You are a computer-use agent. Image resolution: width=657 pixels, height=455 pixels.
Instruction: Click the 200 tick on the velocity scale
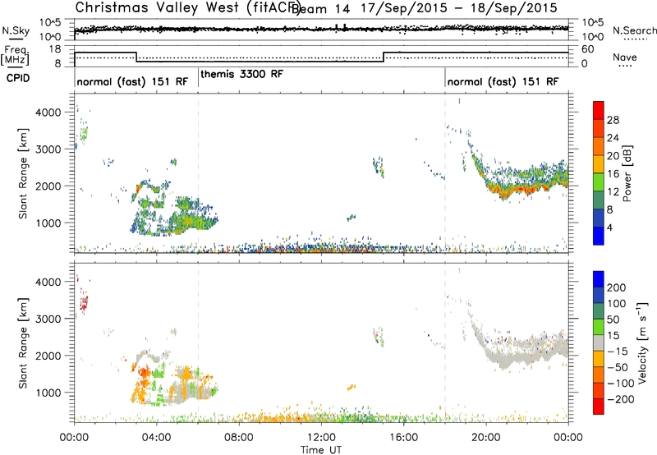click(x=617, y=287)
